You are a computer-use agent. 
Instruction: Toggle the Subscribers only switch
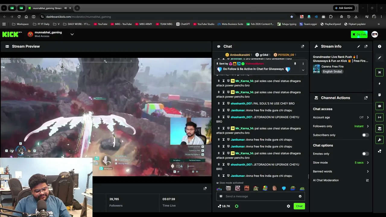tap(365, 135)
